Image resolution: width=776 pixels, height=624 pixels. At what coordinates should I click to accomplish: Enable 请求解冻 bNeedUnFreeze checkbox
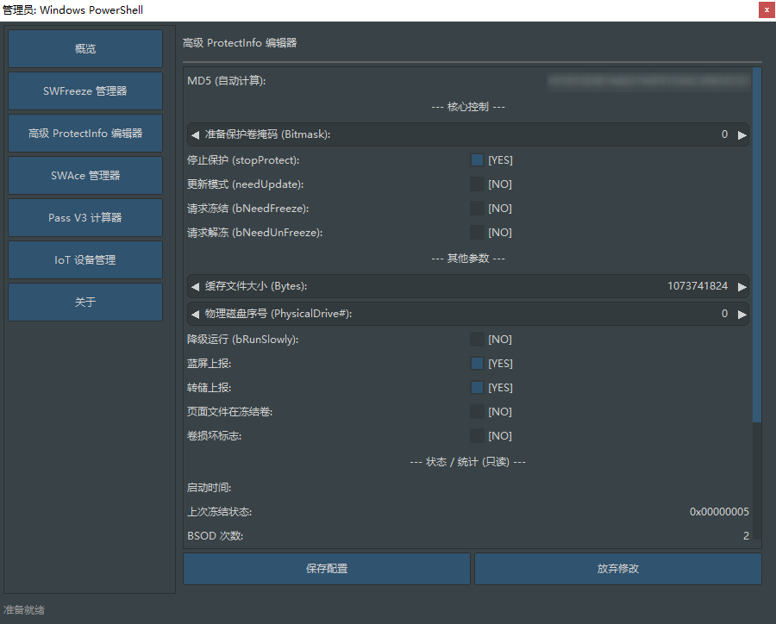[x=477, y=232]
